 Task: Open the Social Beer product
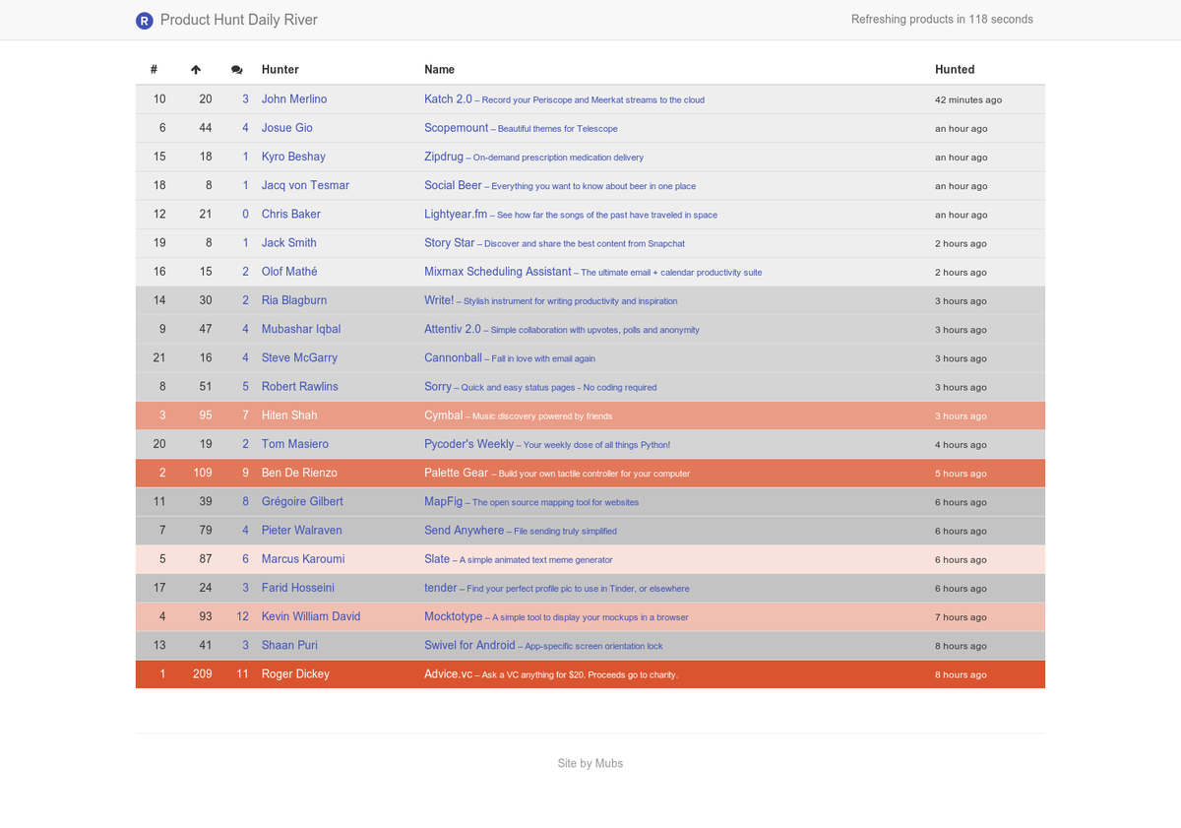click(x=453, y=185)
